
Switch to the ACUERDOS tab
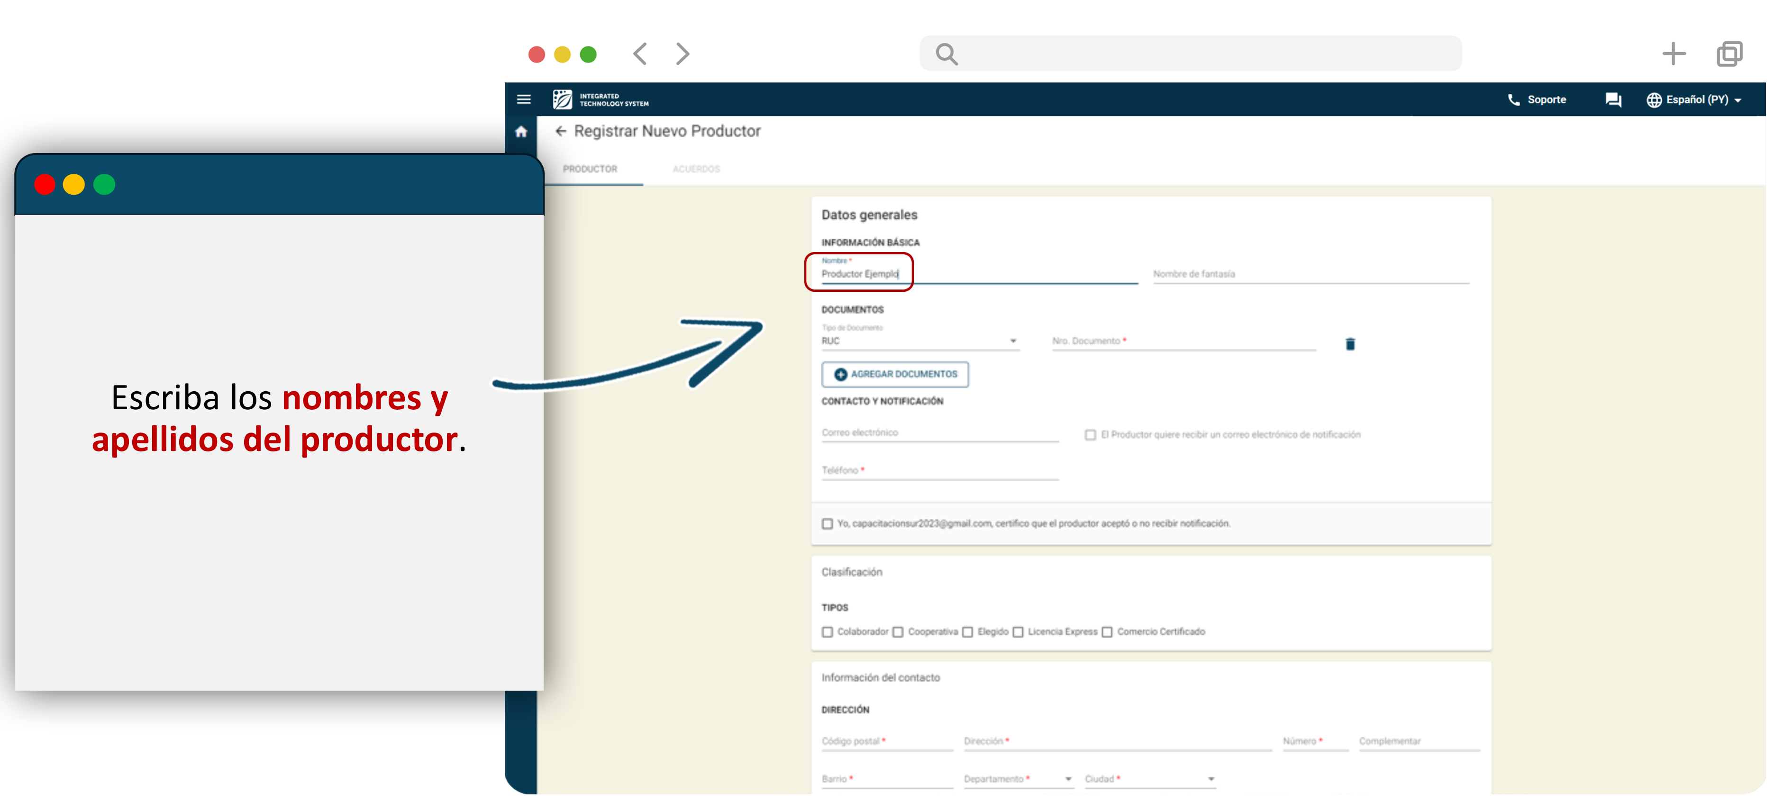tap(696, 169)
